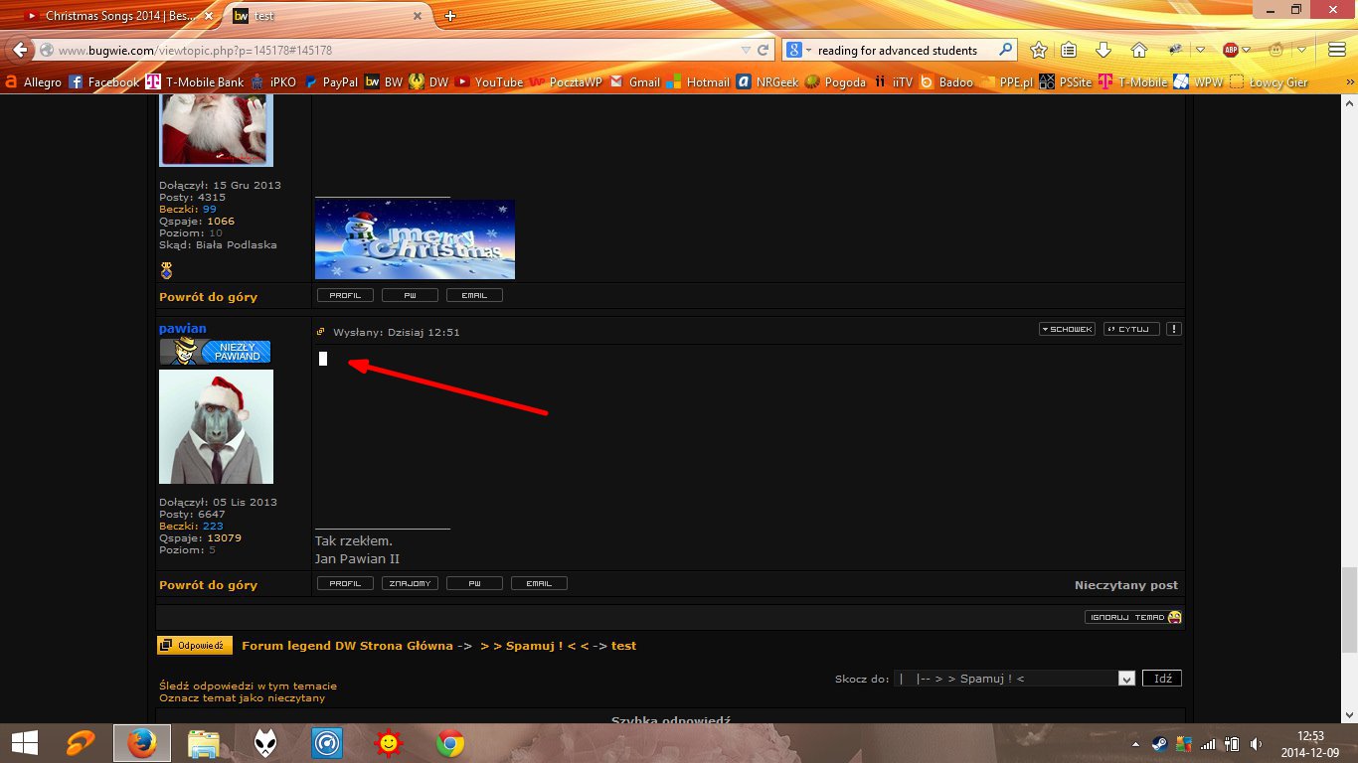
Task: Expand the 'Schowek' dropdown on pawian's post
Action: pos(1067,329)
